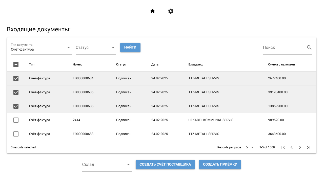Go to the first page of records
The height and width of the screenshot is (182, 324).
pos(283,147)
